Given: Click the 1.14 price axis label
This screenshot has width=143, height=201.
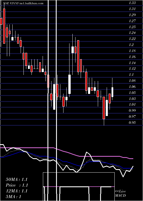Looking at the screenshot, I should pyautogui.click(x=132, y=63).
